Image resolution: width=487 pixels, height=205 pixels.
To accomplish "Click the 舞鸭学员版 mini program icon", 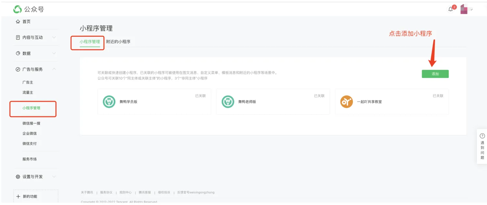I will [x=109, y=102].
